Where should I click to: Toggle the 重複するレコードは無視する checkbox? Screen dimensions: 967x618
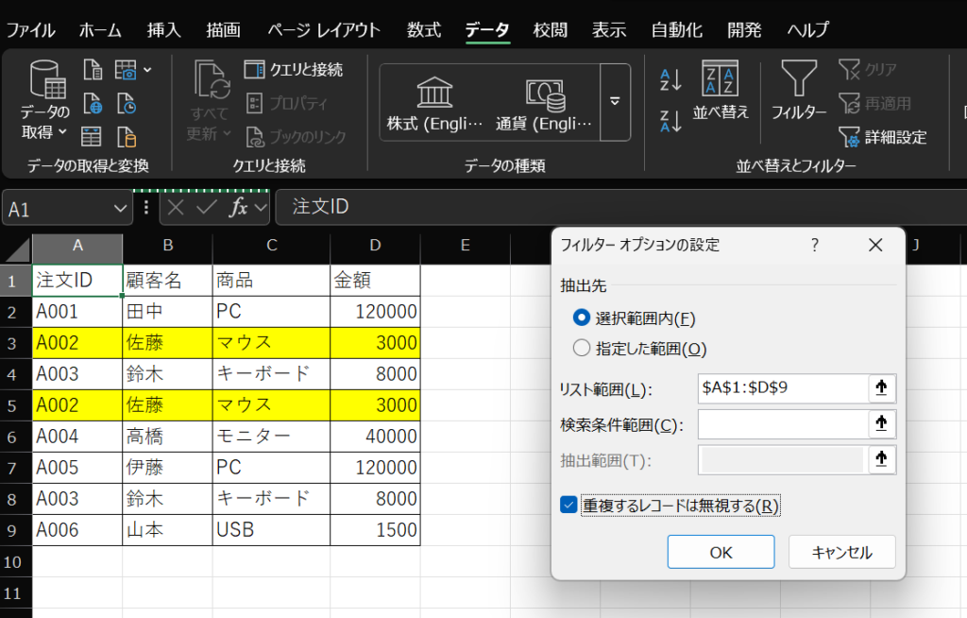pyautogui.click(x=568, y=506)
